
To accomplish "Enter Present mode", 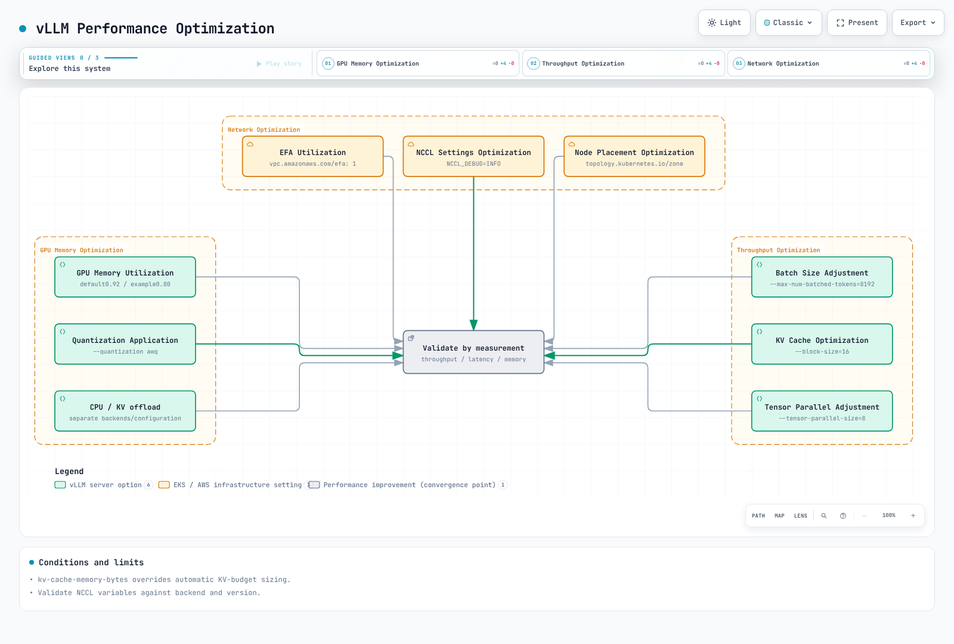I will pos(857,23).
